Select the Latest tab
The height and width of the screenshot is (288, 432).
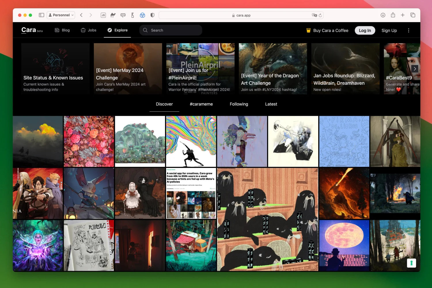click(271, 104)
